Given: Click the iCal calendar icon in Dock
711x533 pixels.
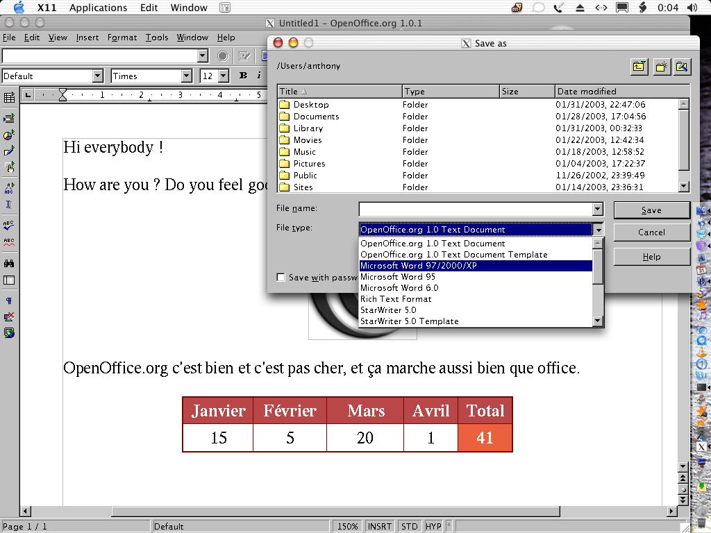Looking at the screenshot, I should coord(701,270).
